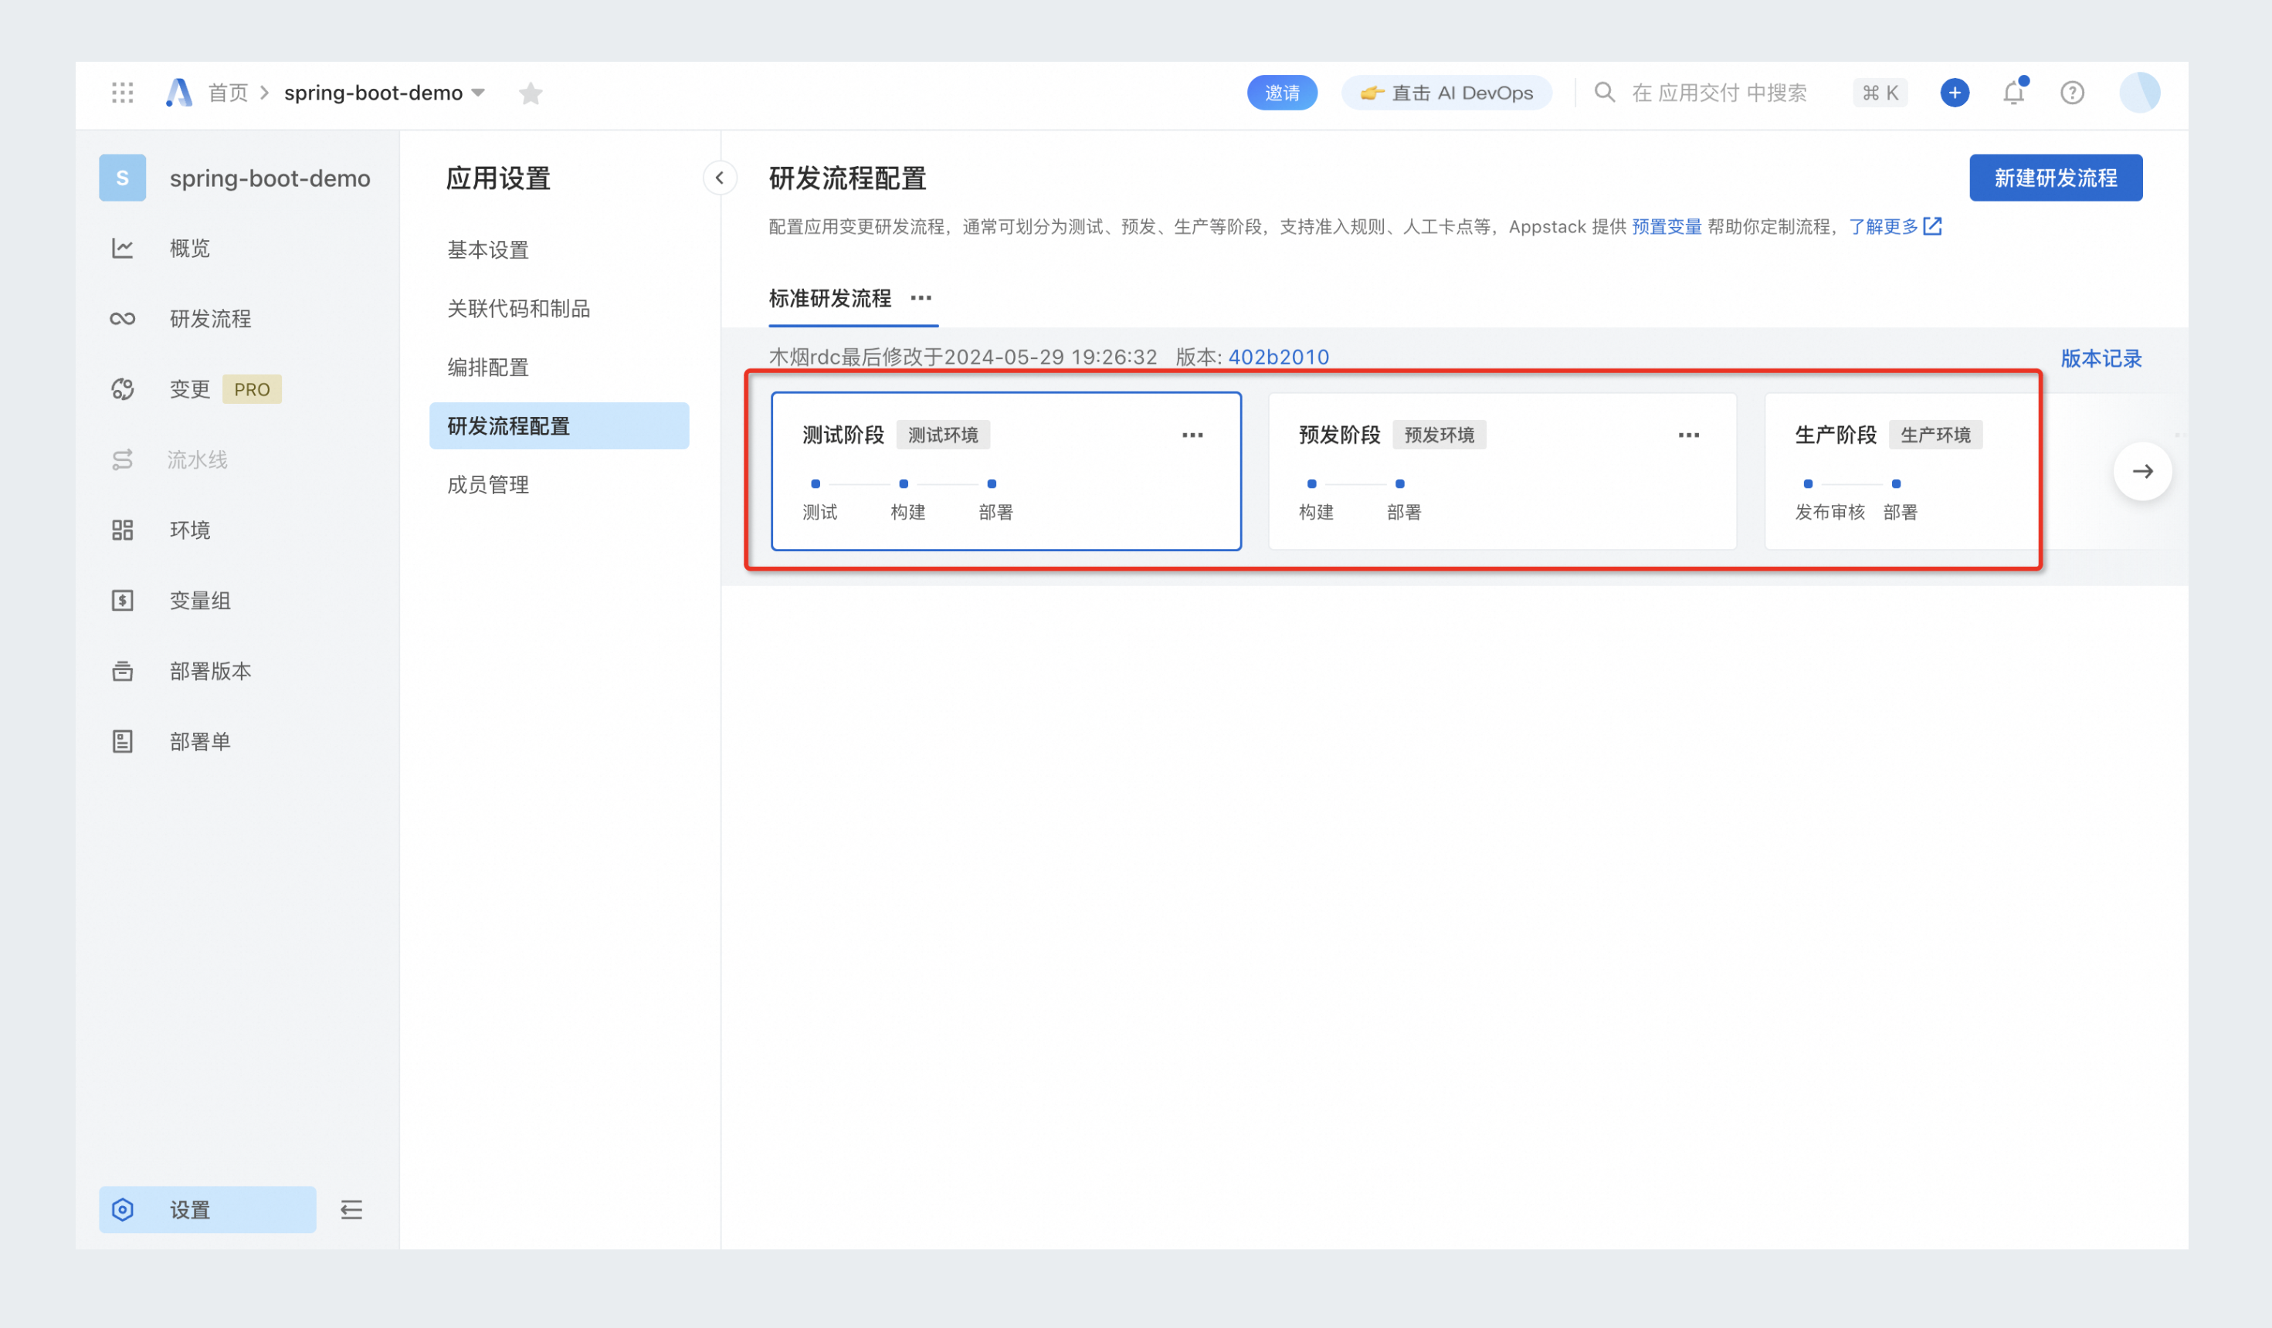
Task: Open more options beside 标准研发流程 tab
Action: pos(921,297)
